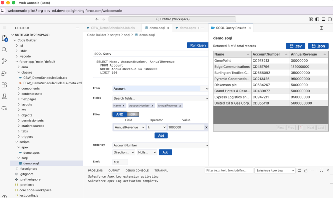Open the Testing beaker view
333x198 pixels.
pyautogui.click(x=4, y=97)
